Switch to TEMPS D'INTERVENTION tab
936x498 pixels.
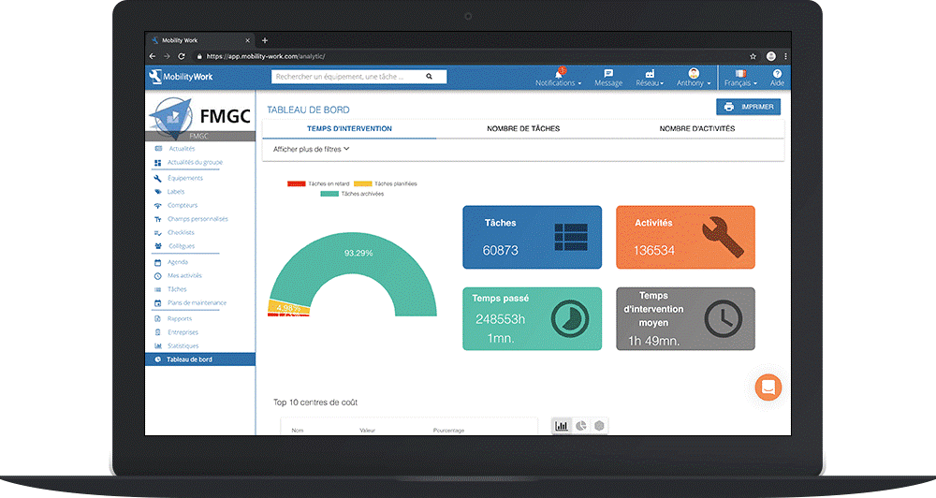[x=349, y=128]
